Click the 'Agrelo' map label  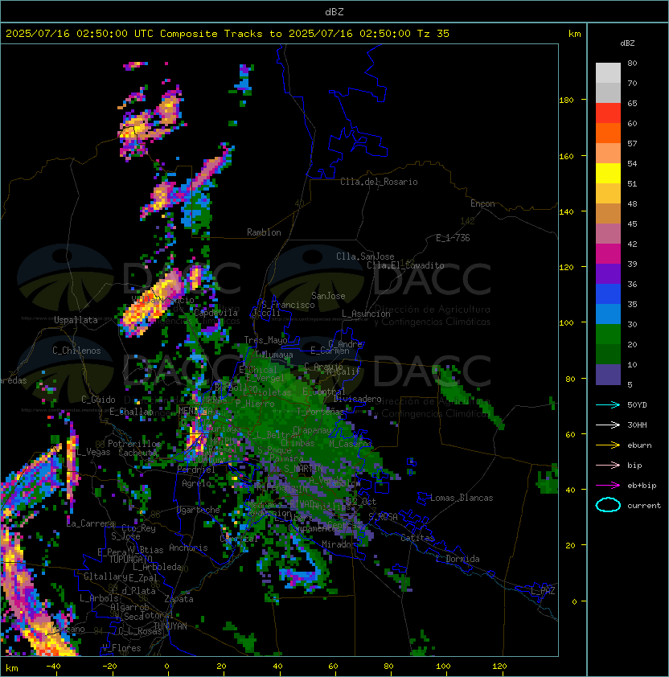click(196, 483)
